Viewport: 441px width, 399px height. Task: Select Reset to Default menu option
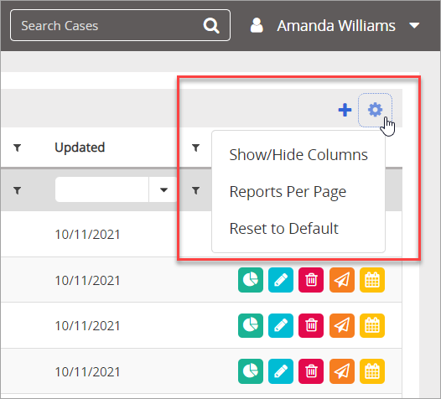pos(283,228)
